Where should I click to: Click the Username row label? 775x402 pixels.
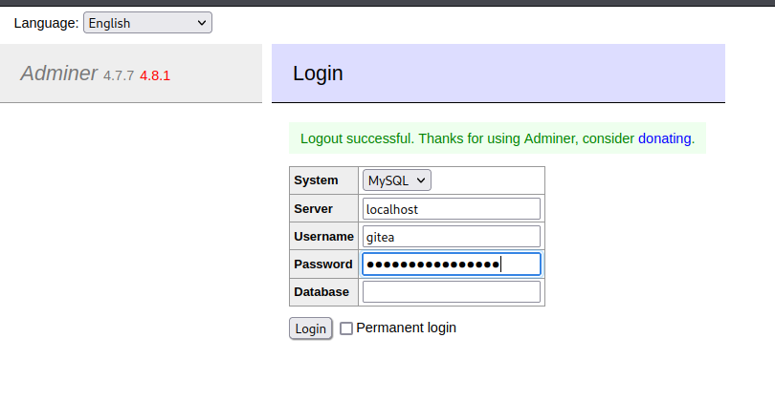323,237
